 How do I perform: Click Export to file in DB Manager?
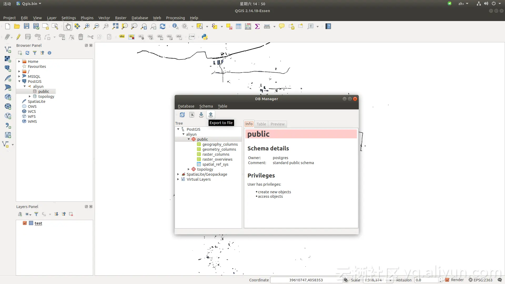pyautogui.click(x=210, y=115)
